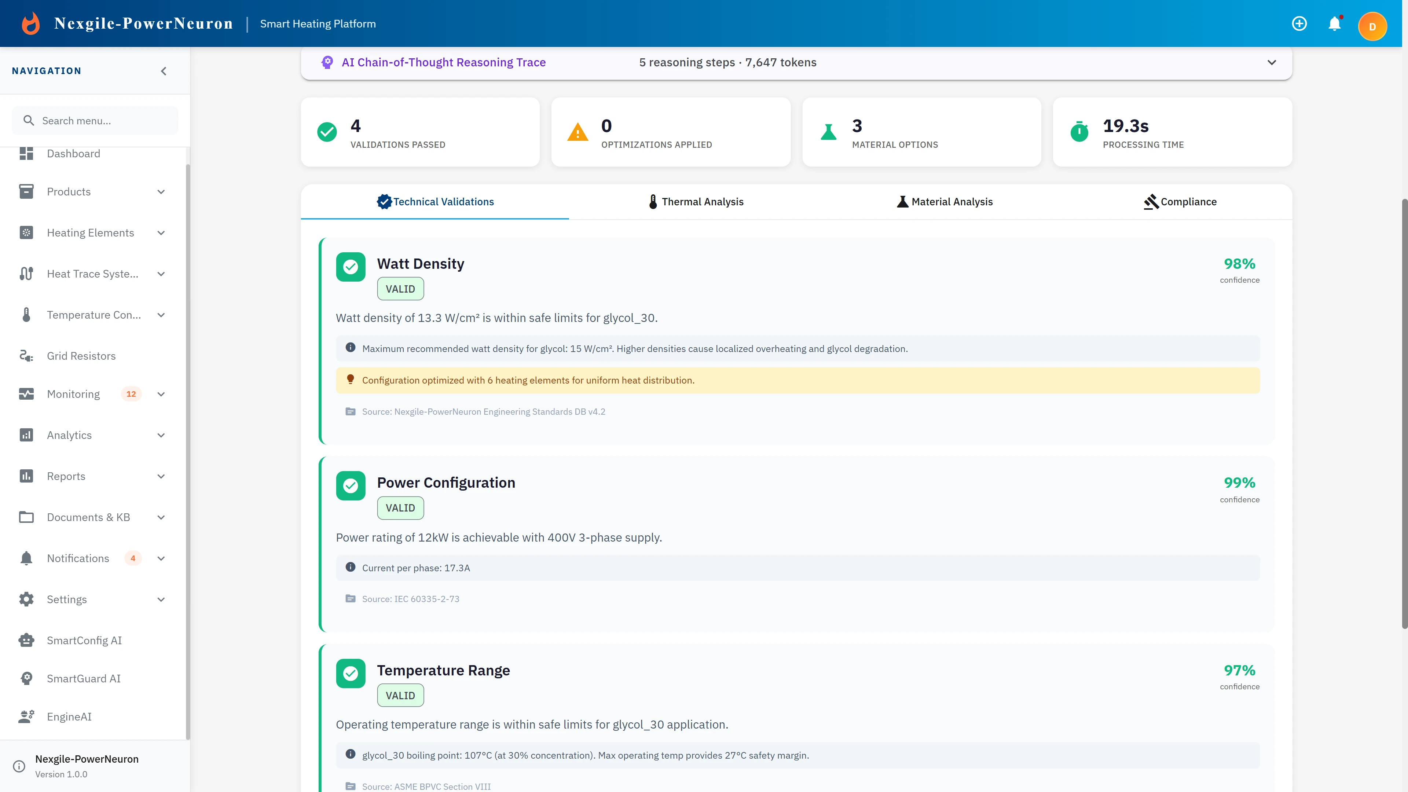Click the notification bell icon in header
Viewport: 1408px width, 792px height.
[x=1334, y=24]
